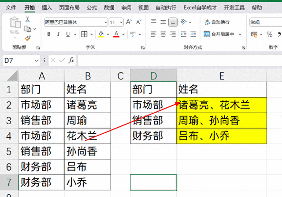Viewport: 282px width, 197px height.
Task: Align text right
Action: [x=173, y=34]
